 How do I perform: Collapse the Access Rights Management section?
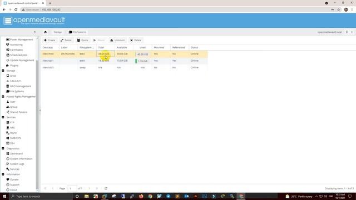coord(3,97)
